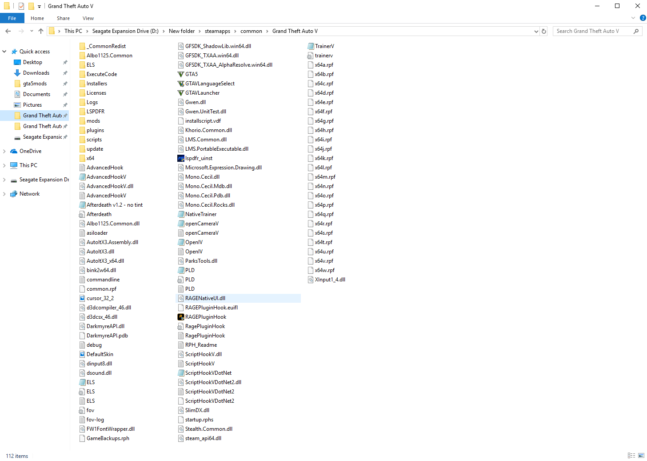Expand the OneDrive tree node
Screen dimensions: 647x461
[4, 151]
